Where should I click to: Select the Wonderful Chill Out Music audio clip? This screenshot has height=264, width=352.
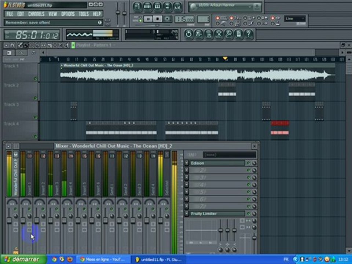pos(198,73)
